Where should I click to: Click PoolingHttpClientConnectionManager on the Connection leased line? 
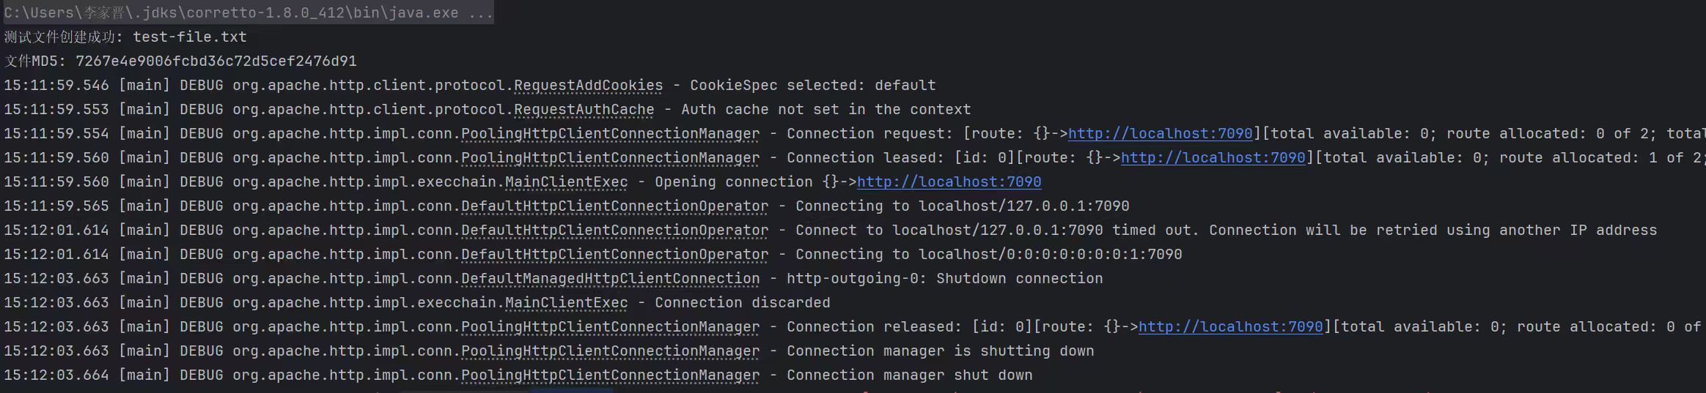pos(610,158)
